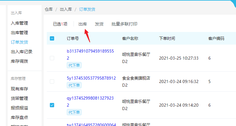Open 报损报溢 in the sidebar

[19, 108]
